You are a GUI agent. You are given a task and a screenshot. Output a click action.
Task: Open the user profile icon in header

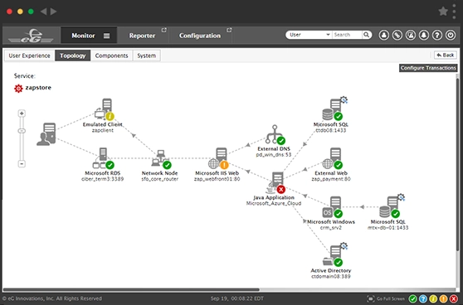tap(383, 36)
